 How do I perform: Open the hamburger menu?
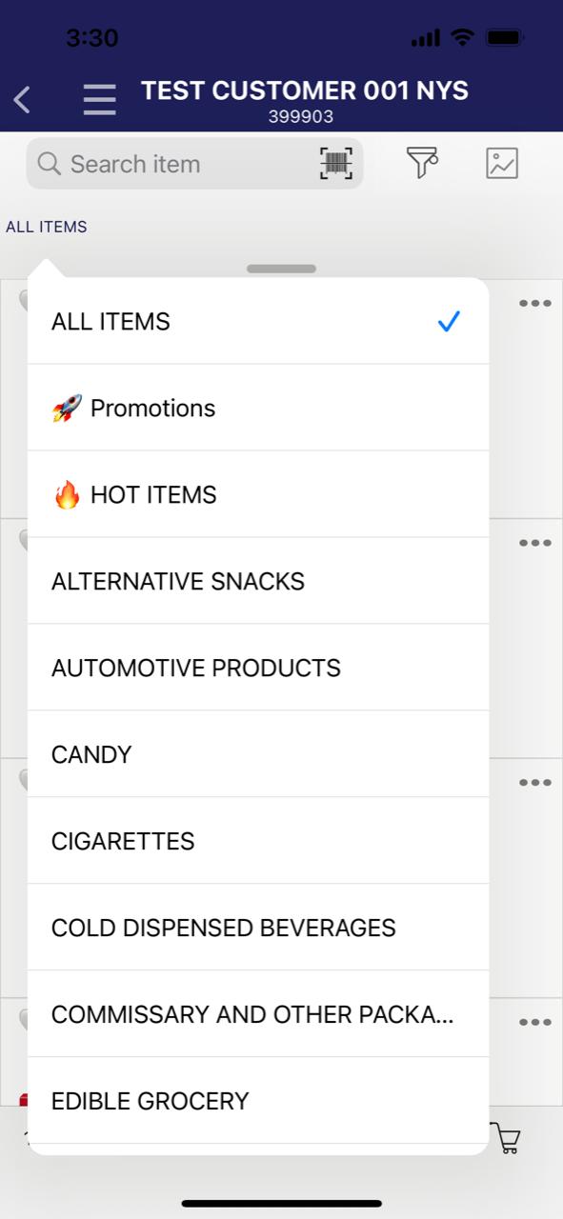point(99,99)
